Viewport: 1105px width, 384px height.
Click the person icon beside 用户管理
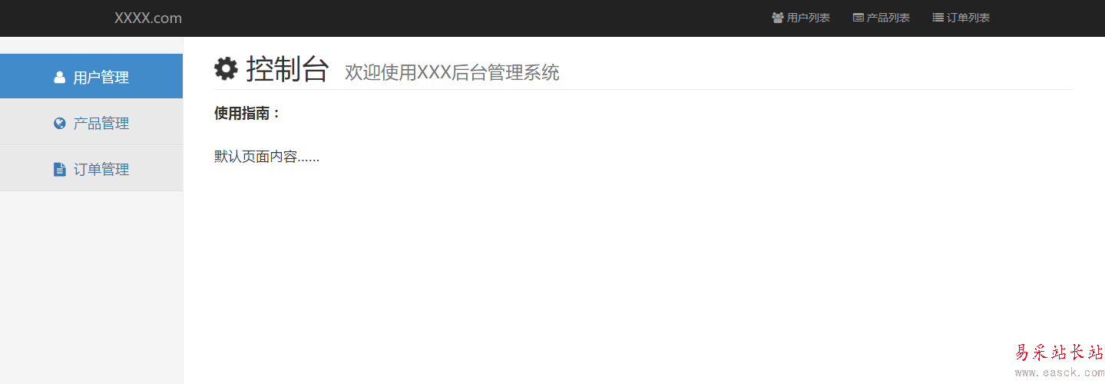(x=60, y=77)
